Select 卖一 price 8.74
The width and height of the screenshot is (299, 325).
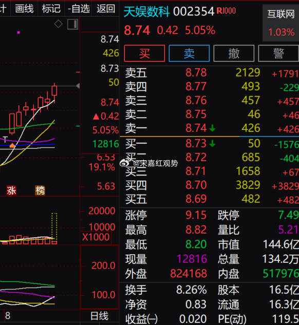(x=196, y=128)
